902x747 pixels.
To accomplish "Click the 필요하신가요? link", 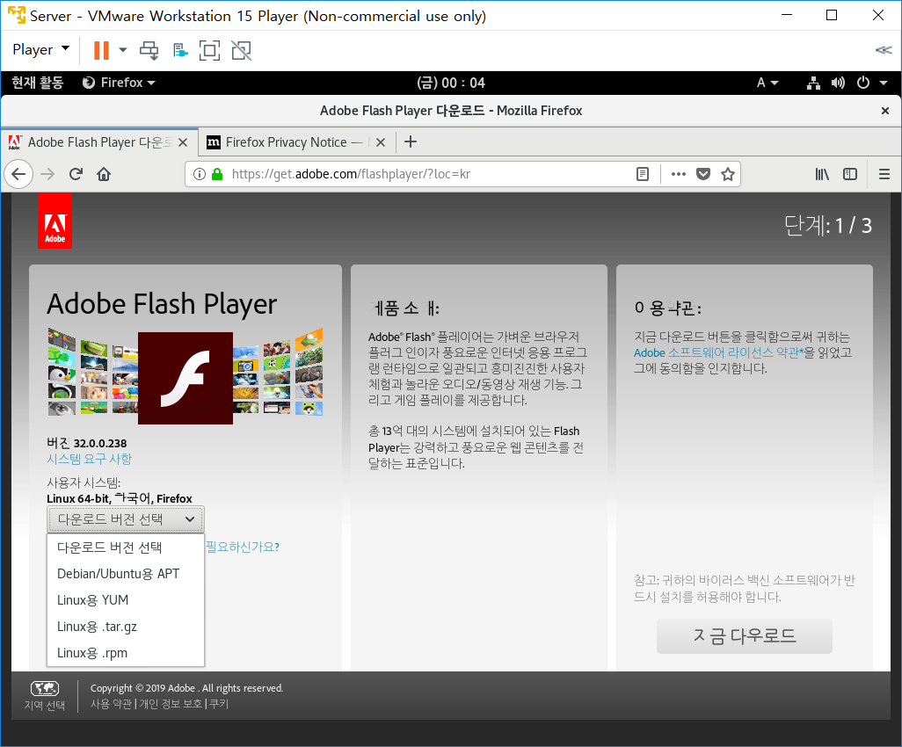I will 243,547.
